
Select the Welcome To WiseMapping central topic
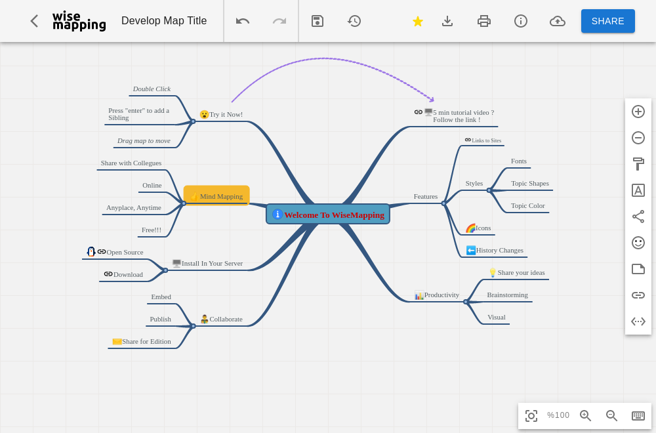coord(328,214)
